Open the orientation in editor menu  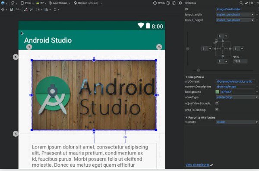coord(14,3)
